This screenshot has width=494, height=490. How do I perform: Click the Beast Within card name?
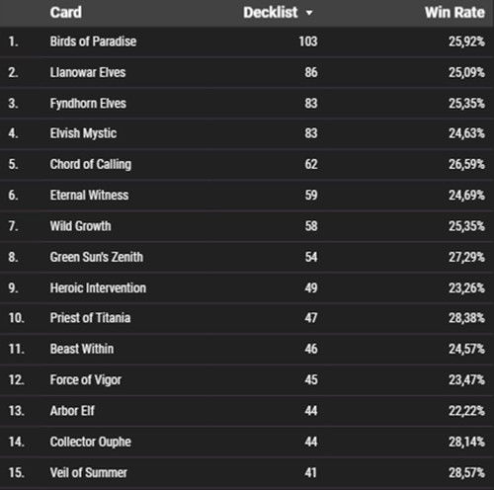pos(82,349)
